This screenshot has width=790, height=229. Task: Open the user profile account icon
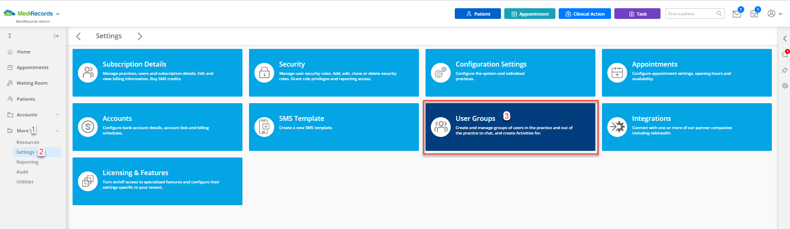pos(771,14)
